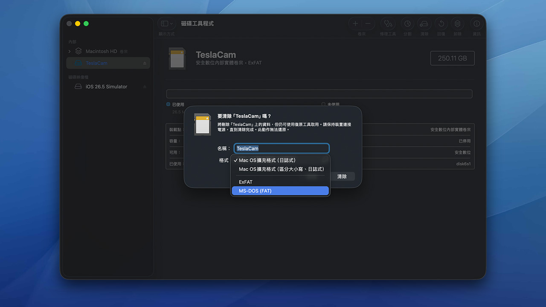Click the 安全數位 connection value

tap(462, 152)
